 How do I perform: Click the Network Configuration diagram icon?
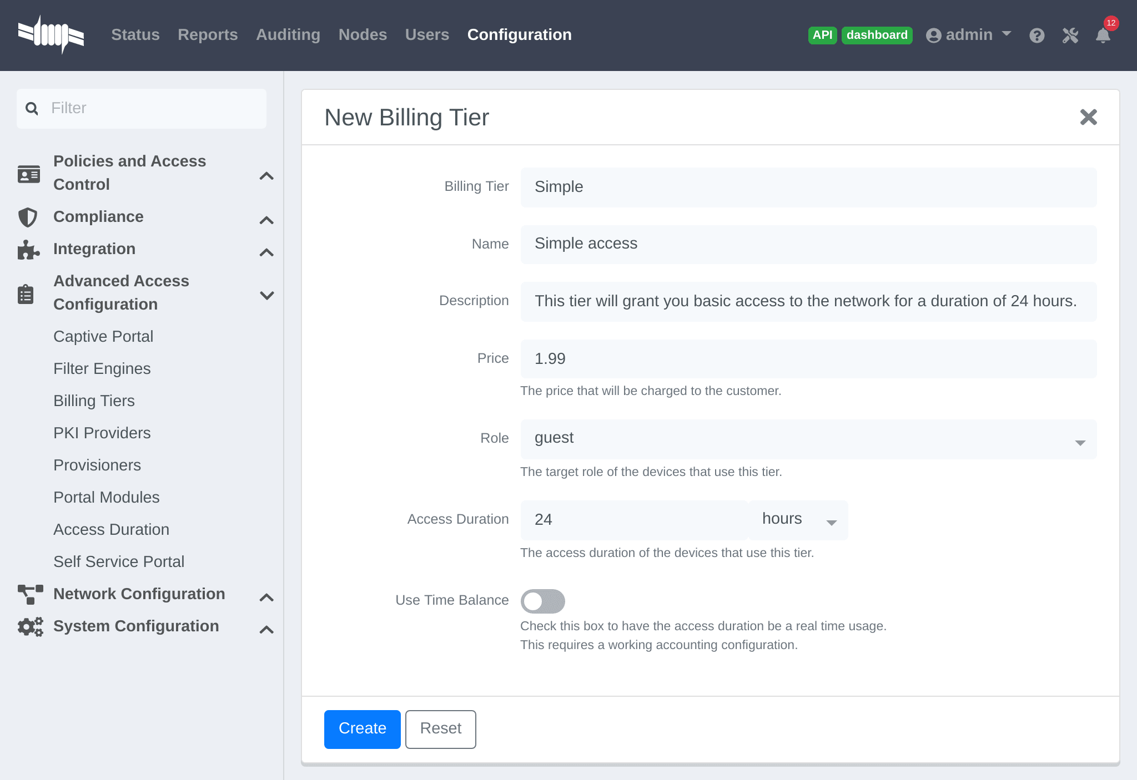point(30,594)
